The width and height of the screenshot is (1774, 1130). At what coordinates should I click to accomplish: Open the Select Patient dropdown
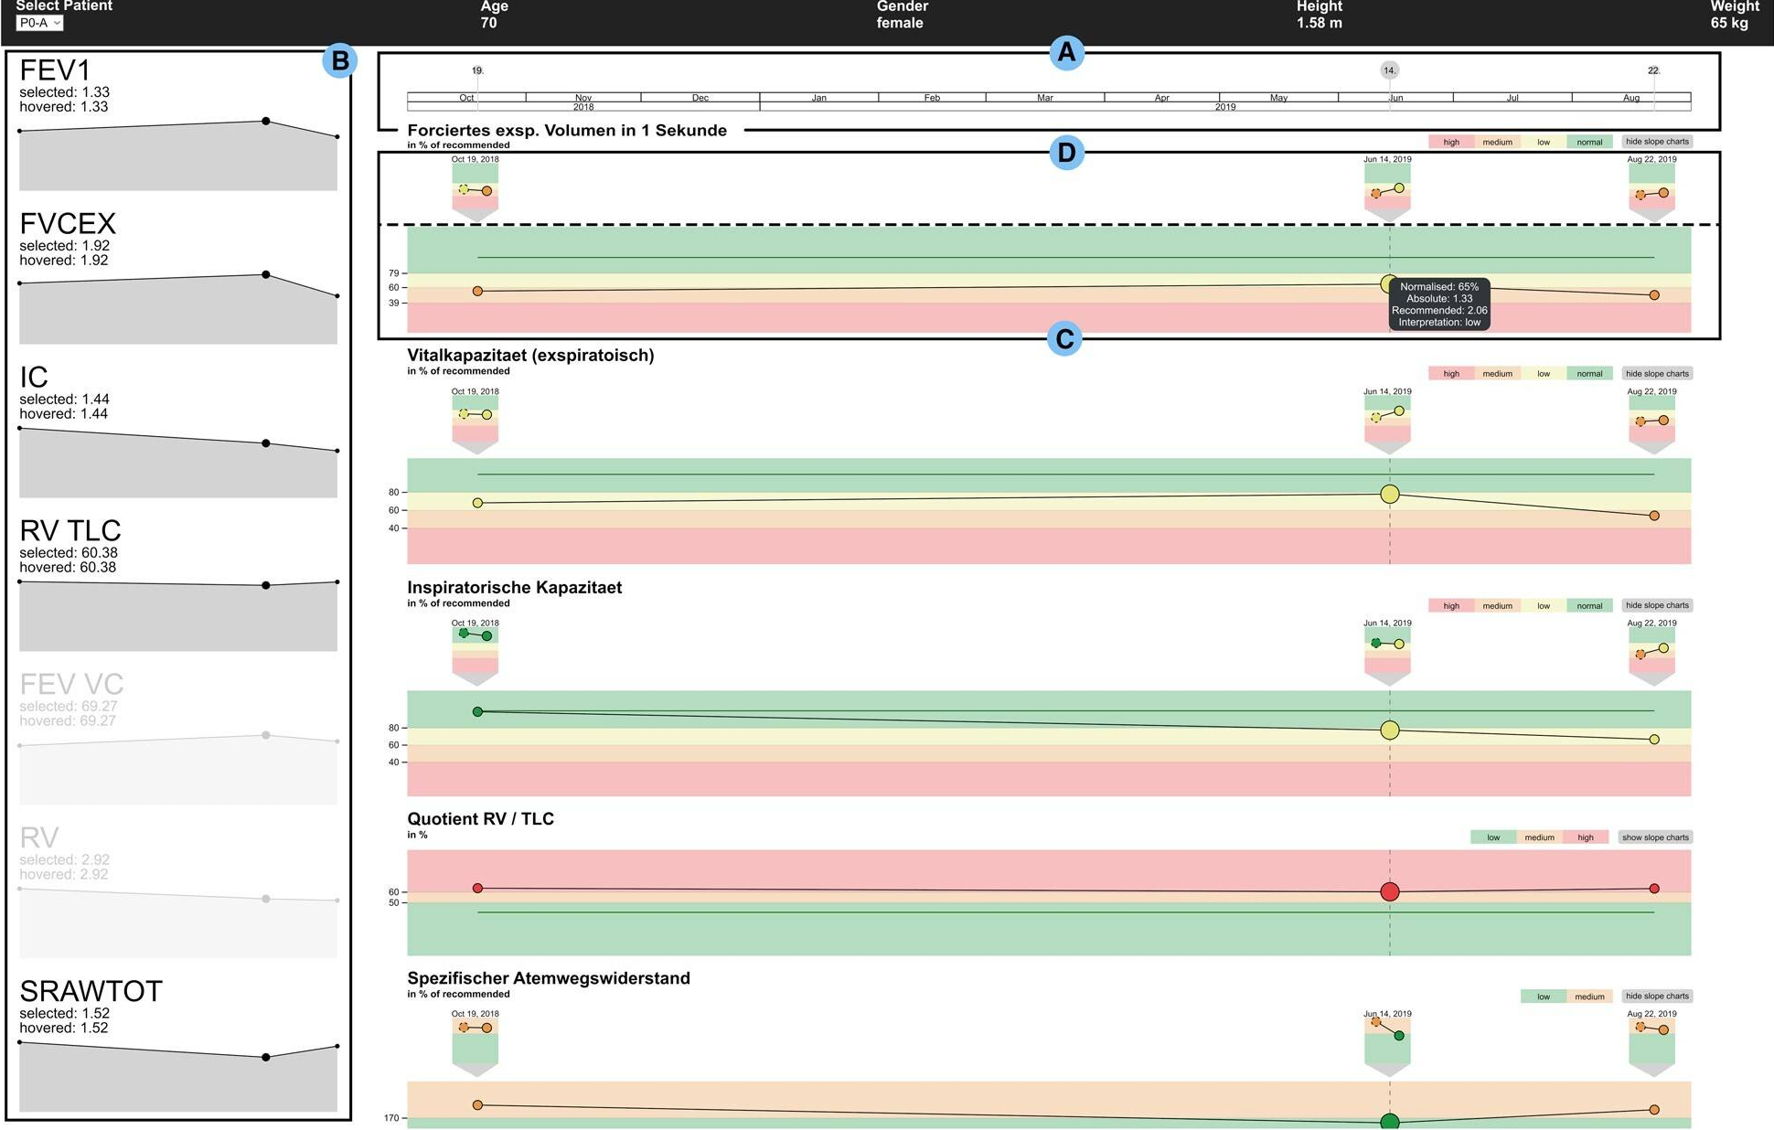coord(39,23)
